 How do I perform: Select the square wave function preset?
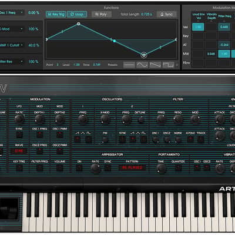pyautogui.click(x=169, y=65)
